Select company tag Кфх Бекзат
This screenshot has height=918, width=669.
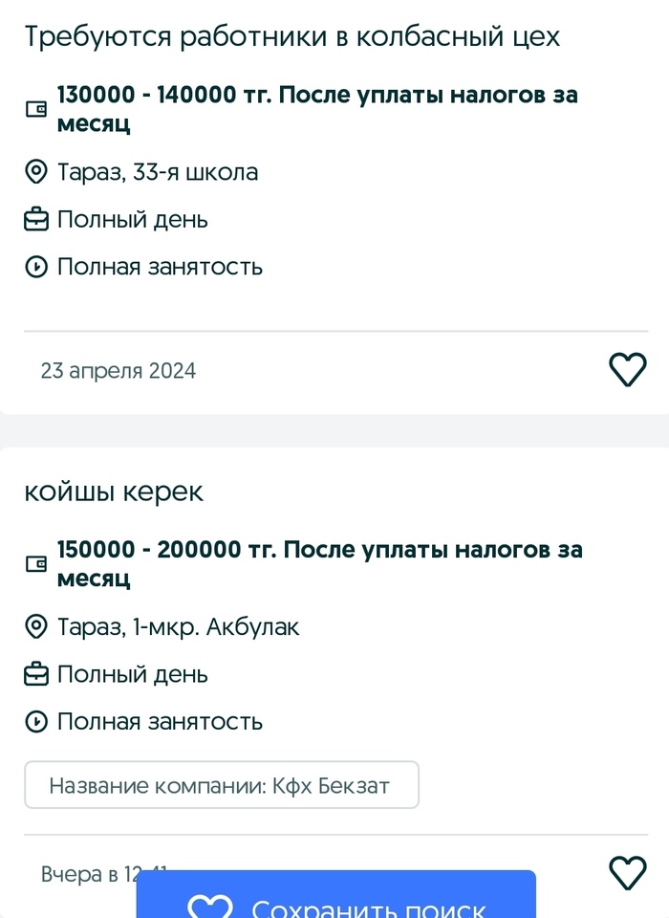pos(221,787)
